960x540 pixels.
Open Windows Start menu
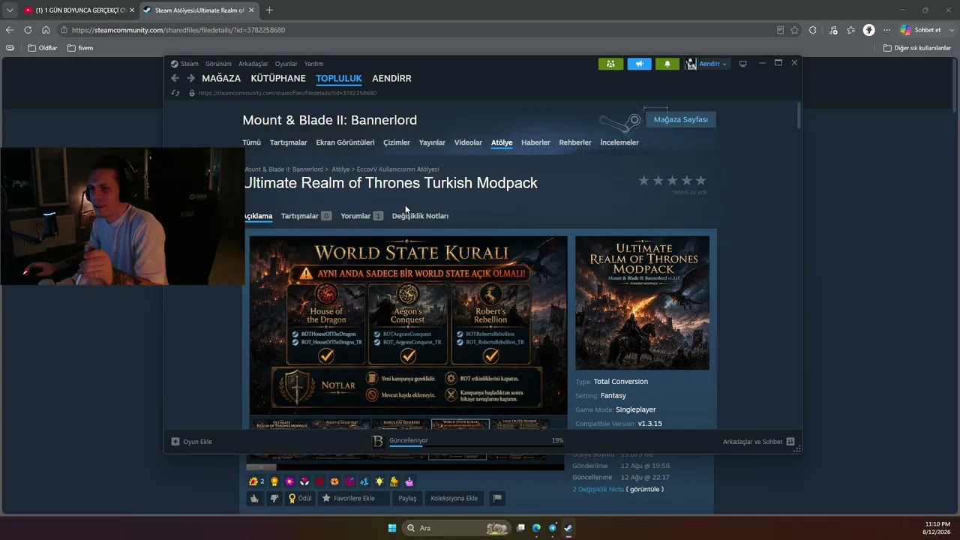point(392,528)
